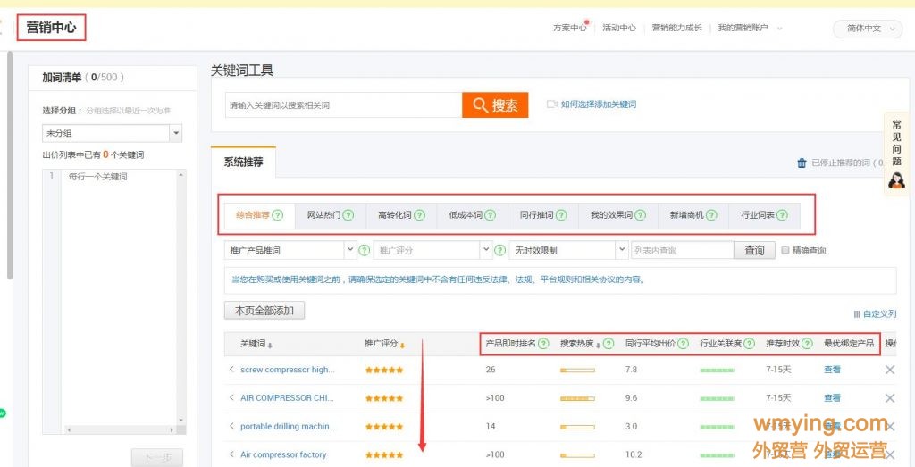Remove the AIR COMPRESSOR CHI keyword row

(890, 398)
